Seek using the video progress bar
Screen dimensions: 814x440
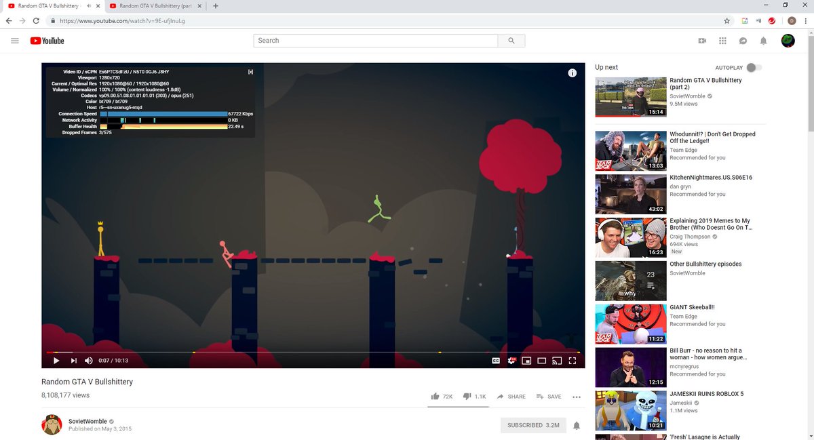(x=313, y=352)
